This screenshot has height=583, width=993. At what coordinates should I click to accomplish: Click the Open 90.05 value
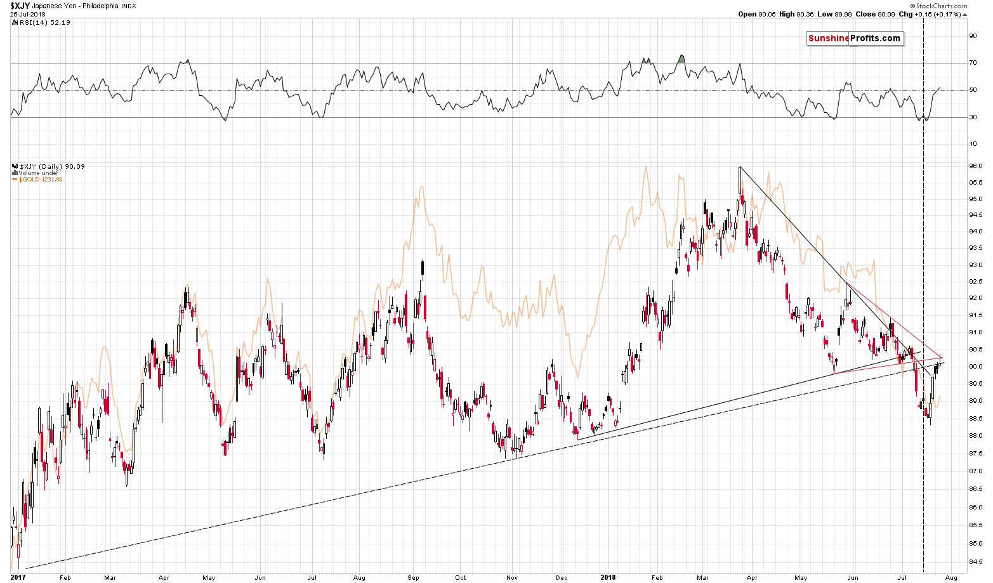pos(756,14)
